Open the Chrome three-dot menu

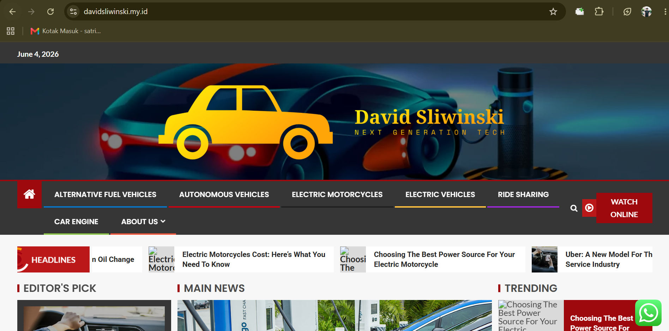[665, 12]
